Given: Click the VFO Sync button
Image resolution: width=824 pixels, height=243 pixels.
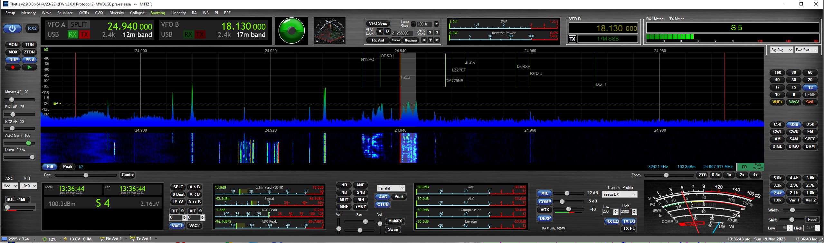Looking at the screenshot, I should [x=378, y=23].
